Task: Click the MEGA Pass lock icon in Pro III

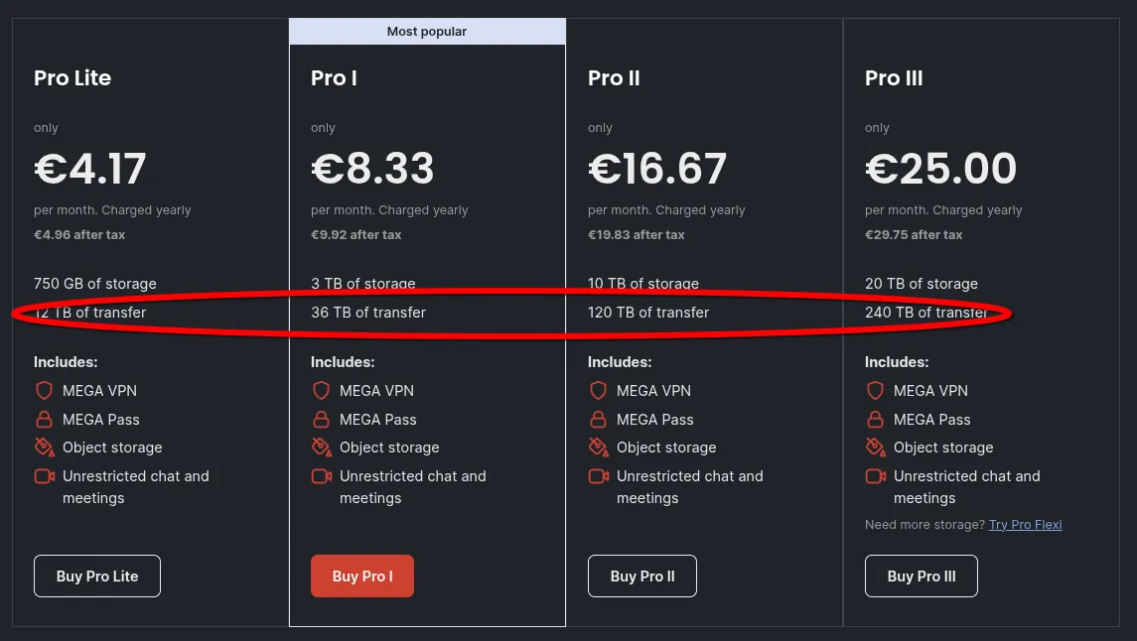Action: 875,419
